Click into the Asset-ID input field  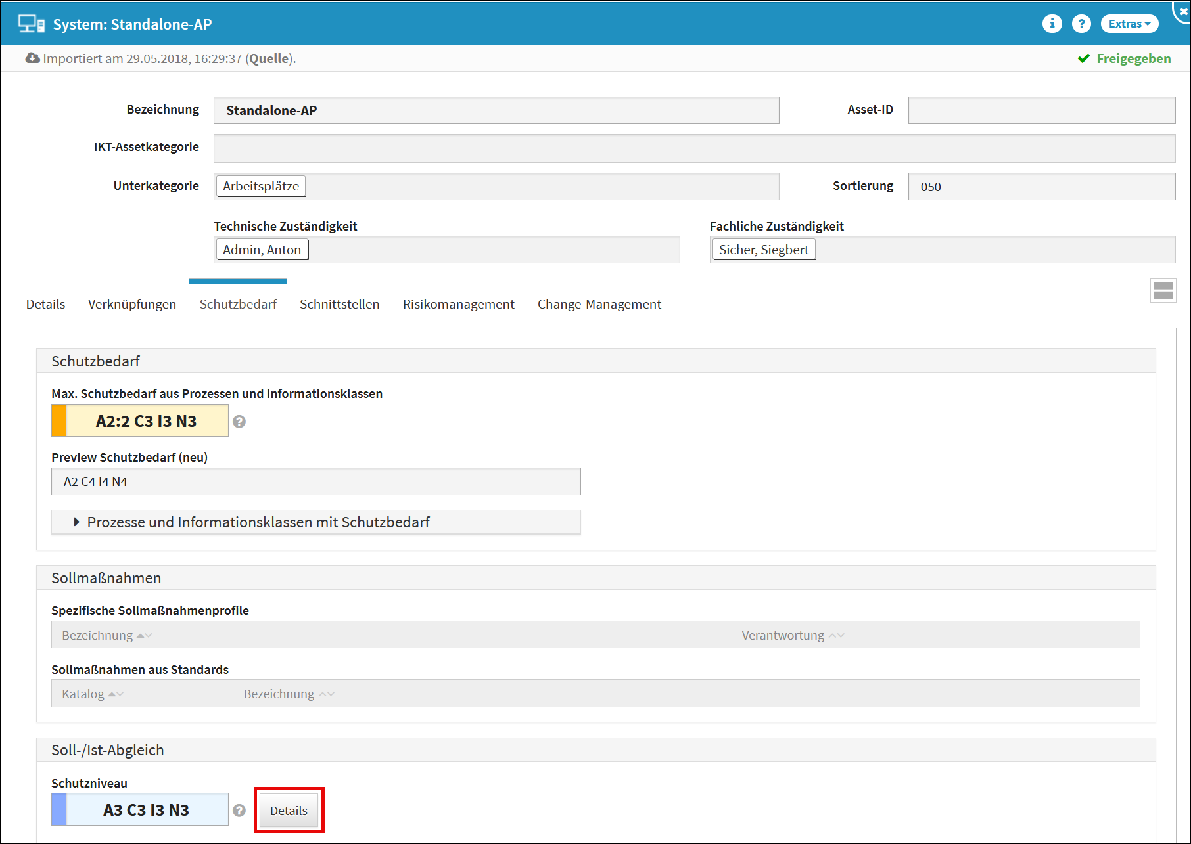[1041, 110]
